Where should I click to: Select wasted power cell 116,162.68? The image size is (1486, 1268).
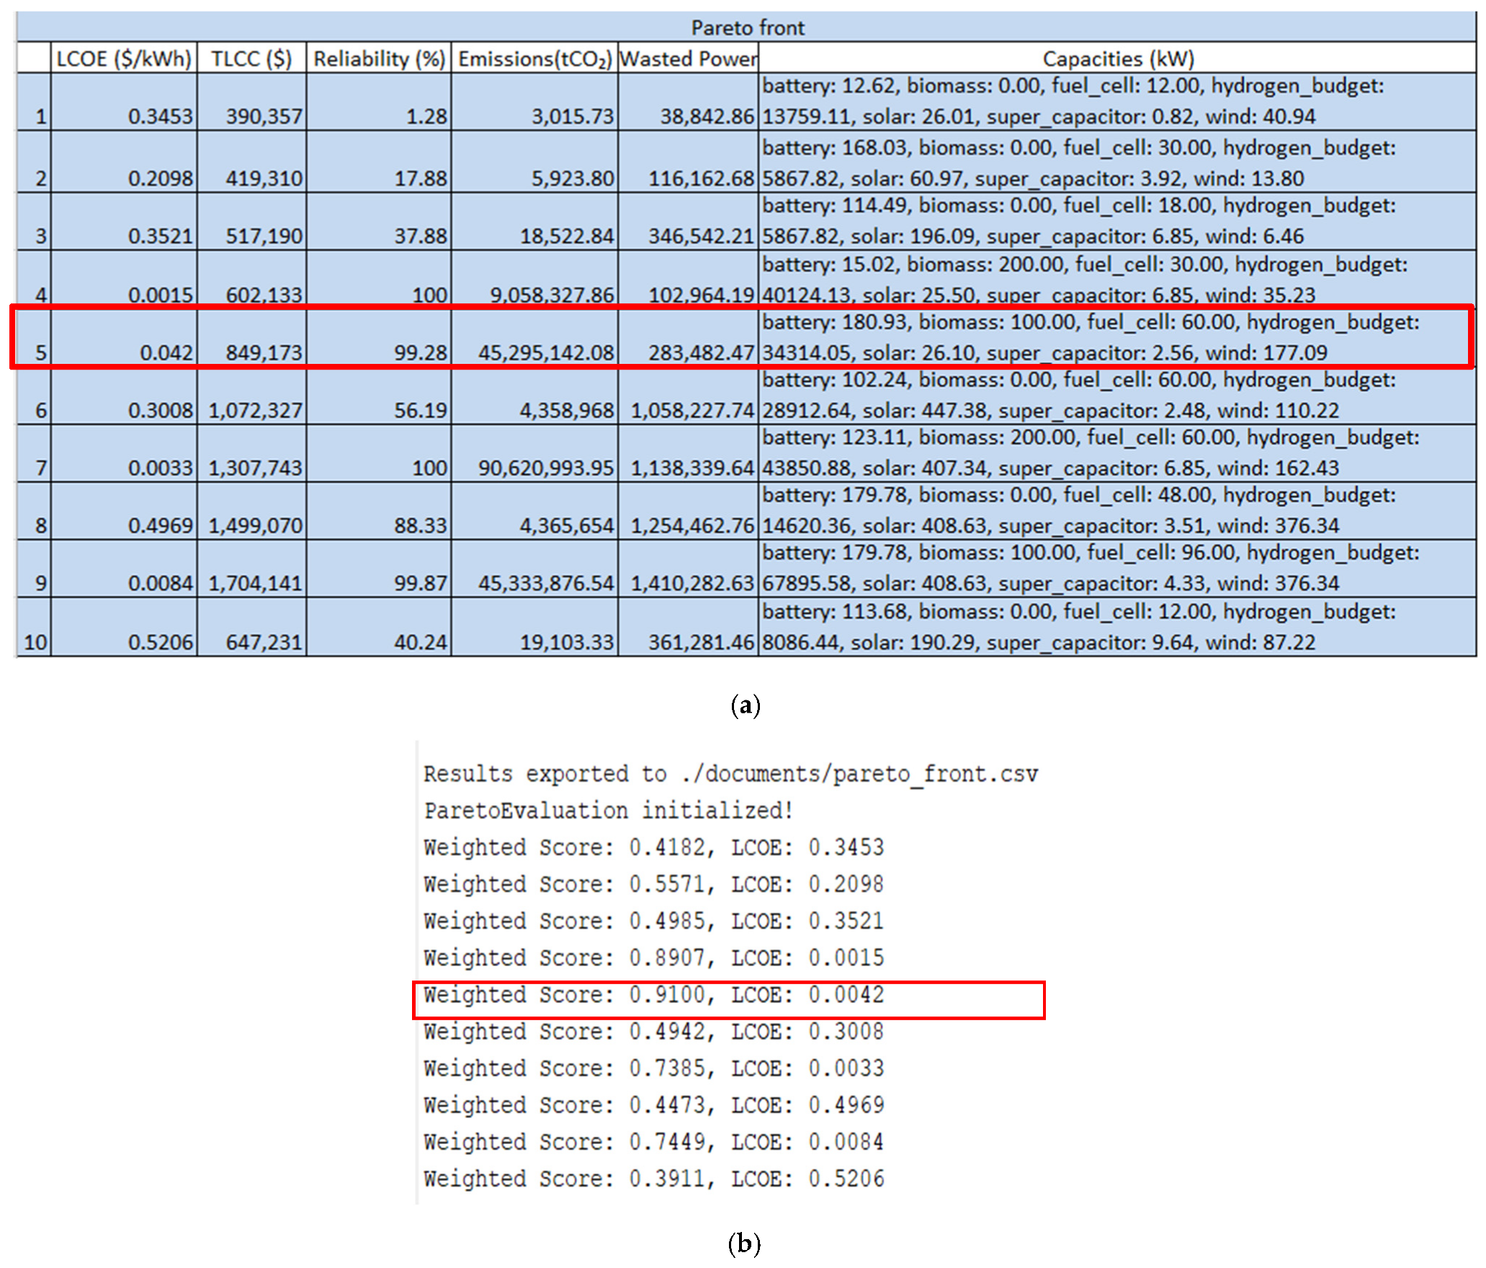click(x=688, y=161)
